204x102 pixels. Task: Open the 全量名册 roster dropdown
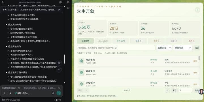183,48
